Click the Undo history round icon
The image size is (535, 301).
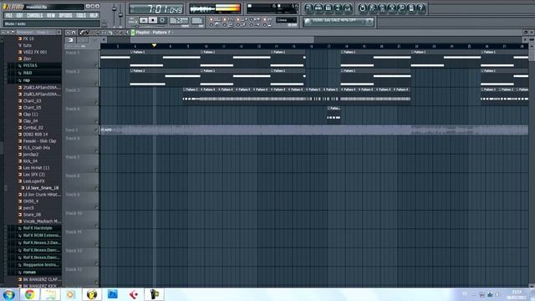[362, 8]
